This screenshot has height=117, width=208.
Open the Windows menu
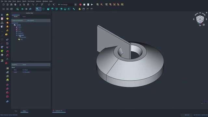(x=45, y=1)
